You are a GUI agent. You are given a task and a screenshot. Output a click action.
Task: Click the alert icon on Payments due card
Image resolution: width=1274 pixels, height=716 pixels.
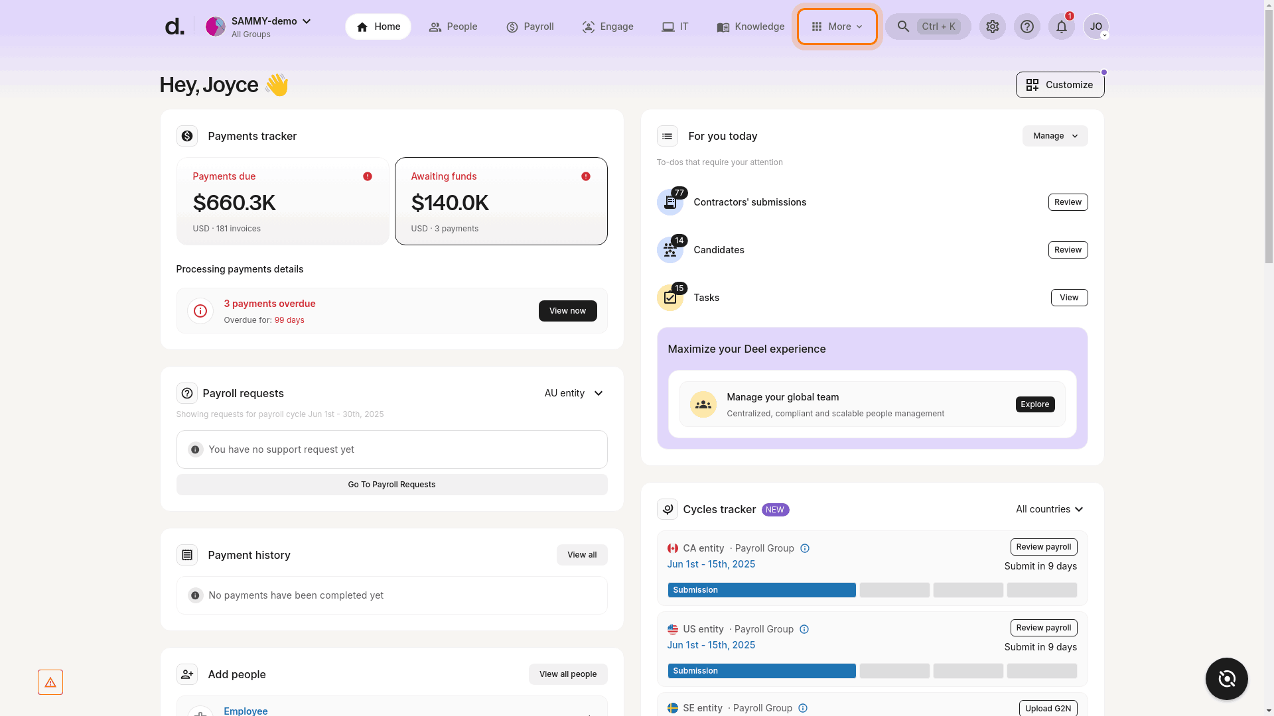click(368, 176)
